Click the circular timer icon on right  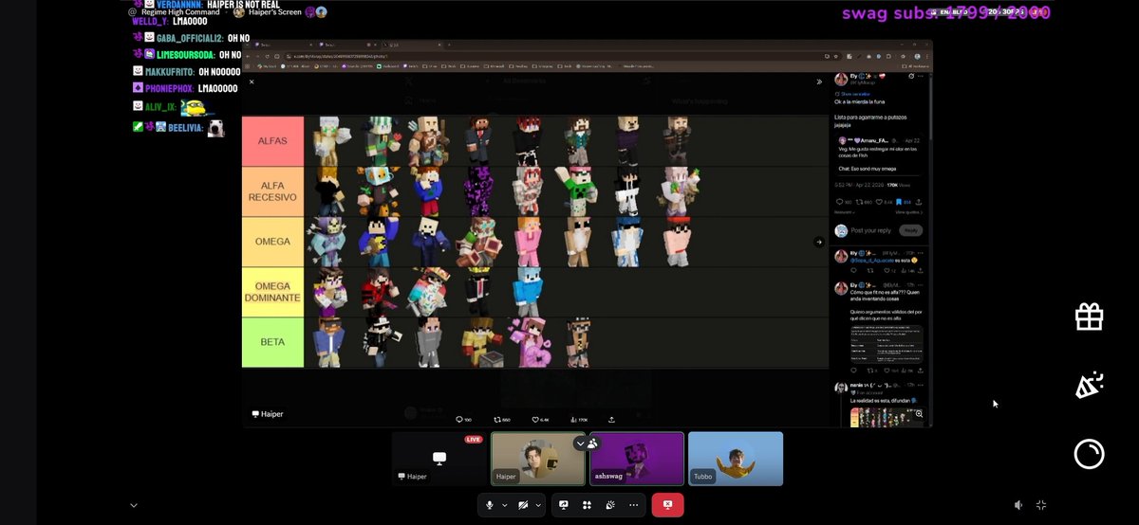click(1089, 455)
